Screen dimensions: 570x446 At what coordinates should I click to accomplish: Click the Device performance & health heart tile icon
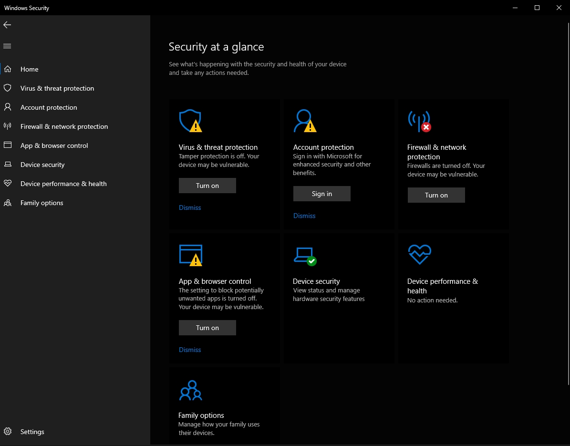(419, 255)
